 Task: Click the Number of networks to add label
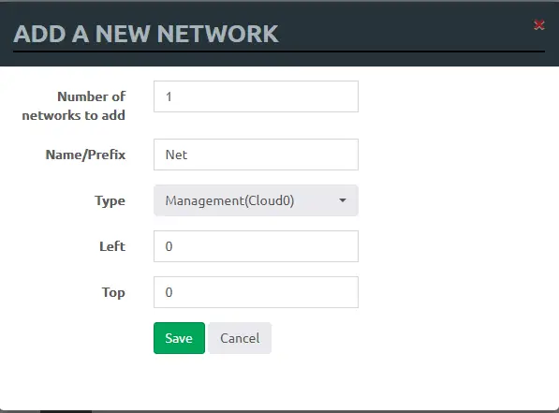tap(74, 106)
